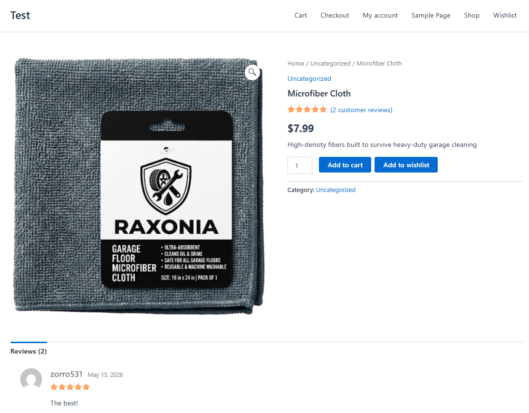Click the Test site title

(20, 16)
